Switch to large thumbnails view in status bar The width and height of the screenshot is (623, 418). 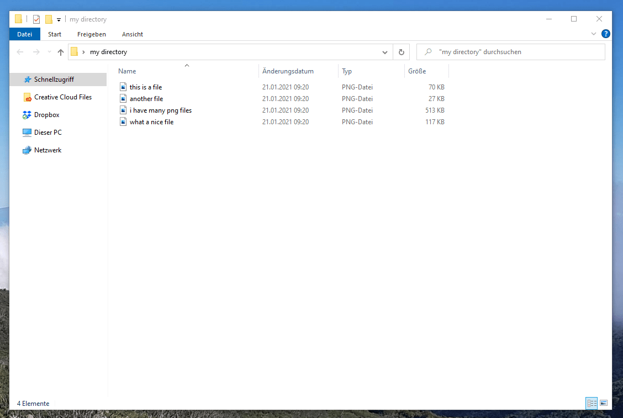pos(604,403)
